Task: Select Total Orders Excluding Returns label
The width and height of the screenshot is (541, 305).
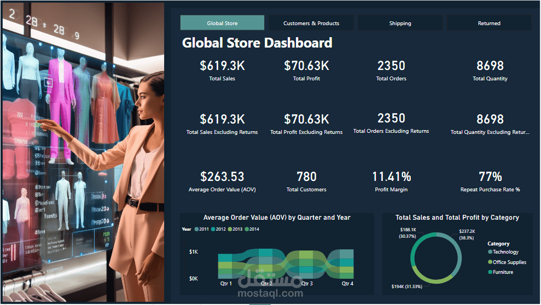Action: pos(391,131)
